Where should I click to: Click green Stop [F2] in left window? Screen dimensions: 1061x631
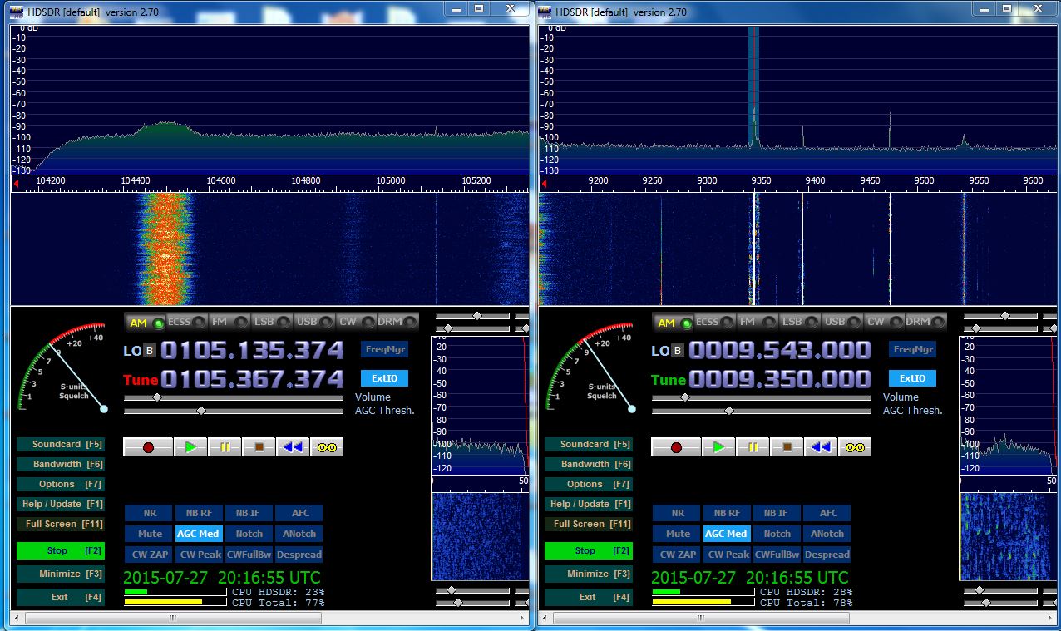[61, 550]
